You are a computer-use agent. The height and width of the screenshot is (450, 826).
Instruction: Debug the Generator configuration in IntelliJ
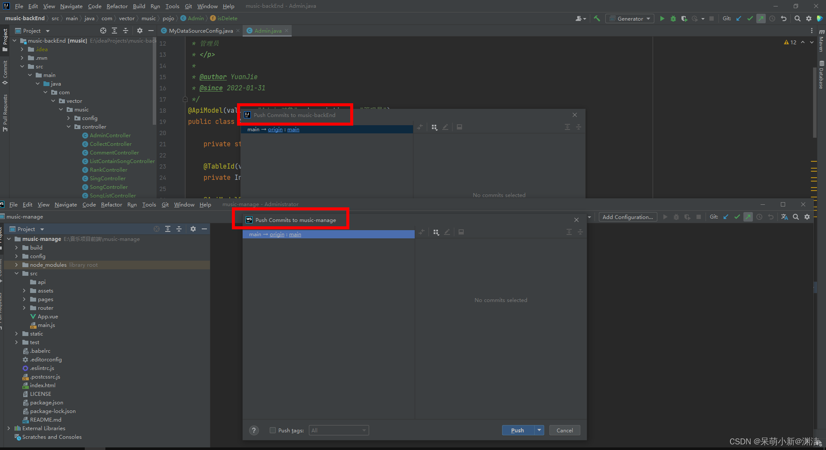pyautogui.click(x=673, y=18)
